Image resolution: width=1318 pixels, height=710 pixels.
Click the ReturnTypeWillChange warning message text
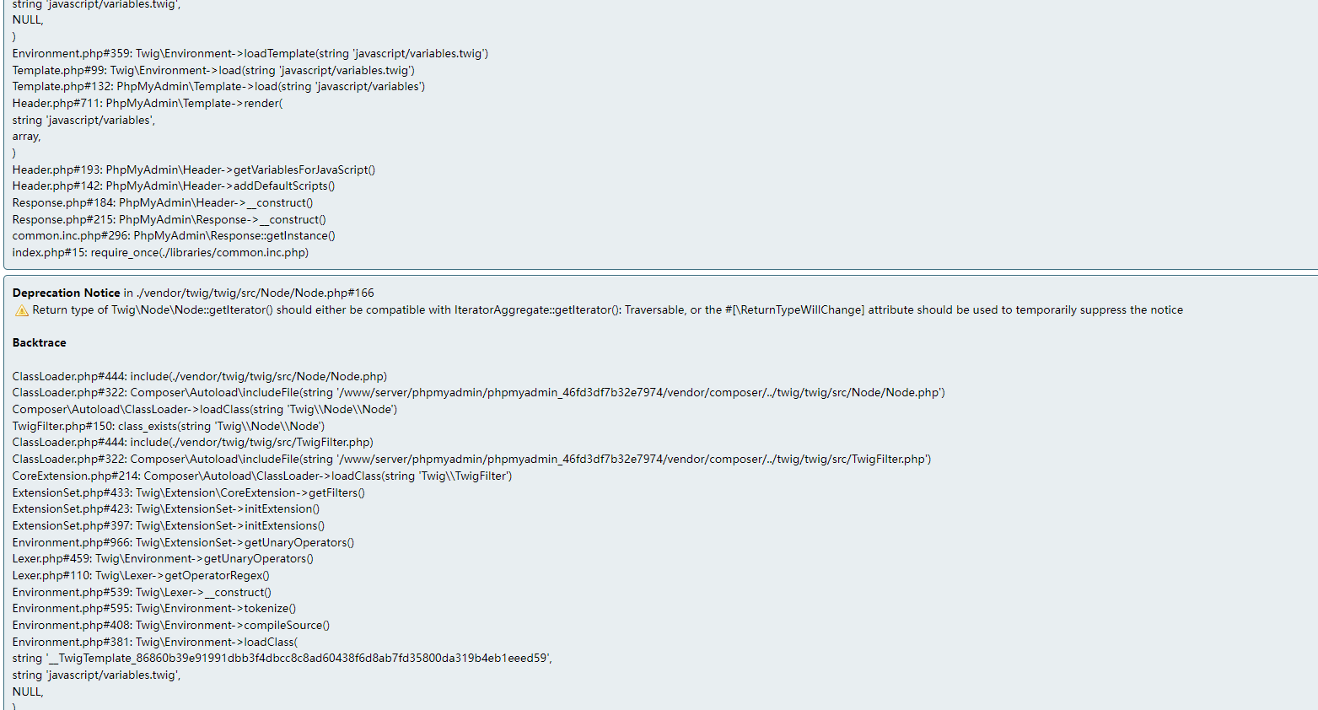pos(608,309)
